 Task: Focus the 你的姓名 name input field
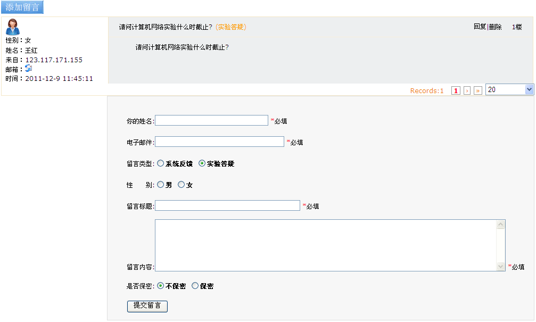click(x=211, y=121)
